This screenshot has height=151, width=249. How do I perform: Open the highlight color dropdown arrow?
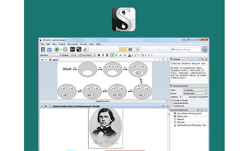[139, 55]
